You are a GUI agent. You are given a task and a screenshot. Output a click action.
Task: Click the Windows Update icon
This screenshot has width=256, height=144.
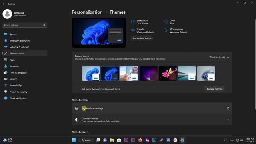coord(6,98)
